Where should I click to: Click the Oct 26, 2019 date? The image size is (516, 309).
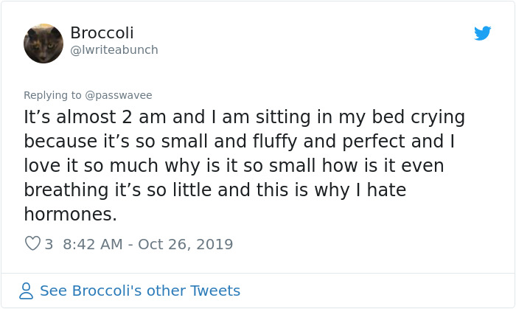pos(185,244)
